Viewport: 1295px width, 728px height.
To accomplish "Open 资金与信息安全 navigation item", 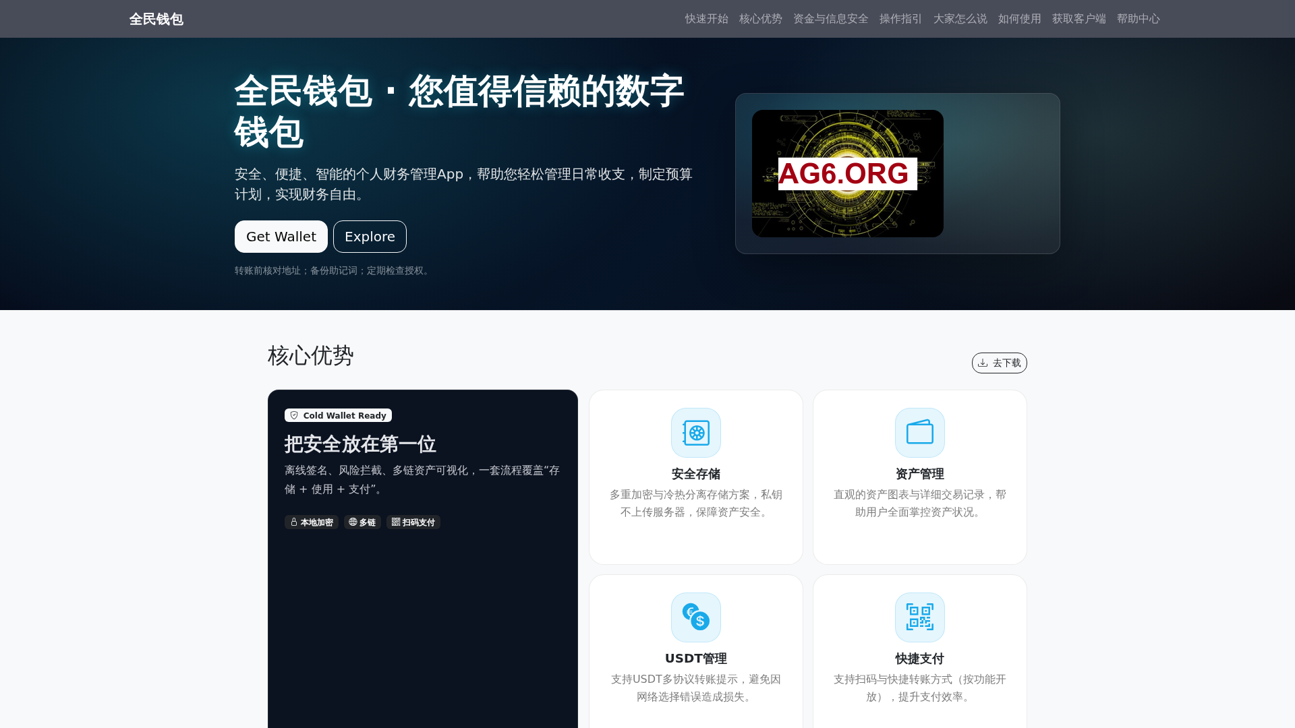I will coord(831,19).
